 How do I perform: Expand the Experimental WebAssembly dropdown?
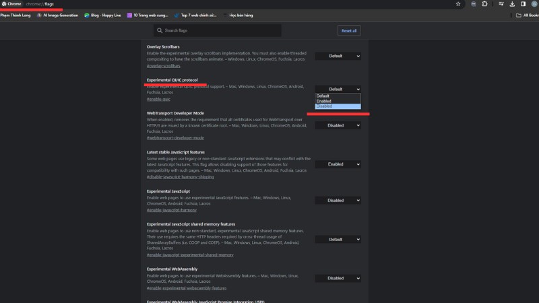pos(338,278)
